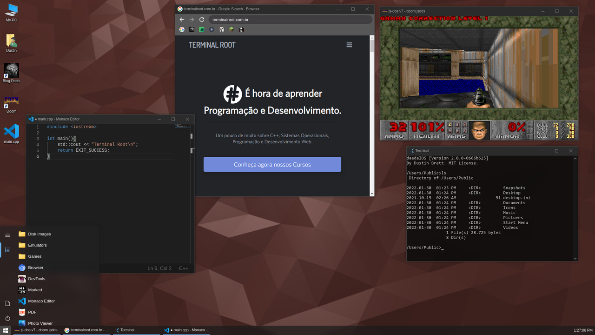595x335 pixels.
Task: Click 'Start Menu' in Terminal listing
Action: pos(516,222)
